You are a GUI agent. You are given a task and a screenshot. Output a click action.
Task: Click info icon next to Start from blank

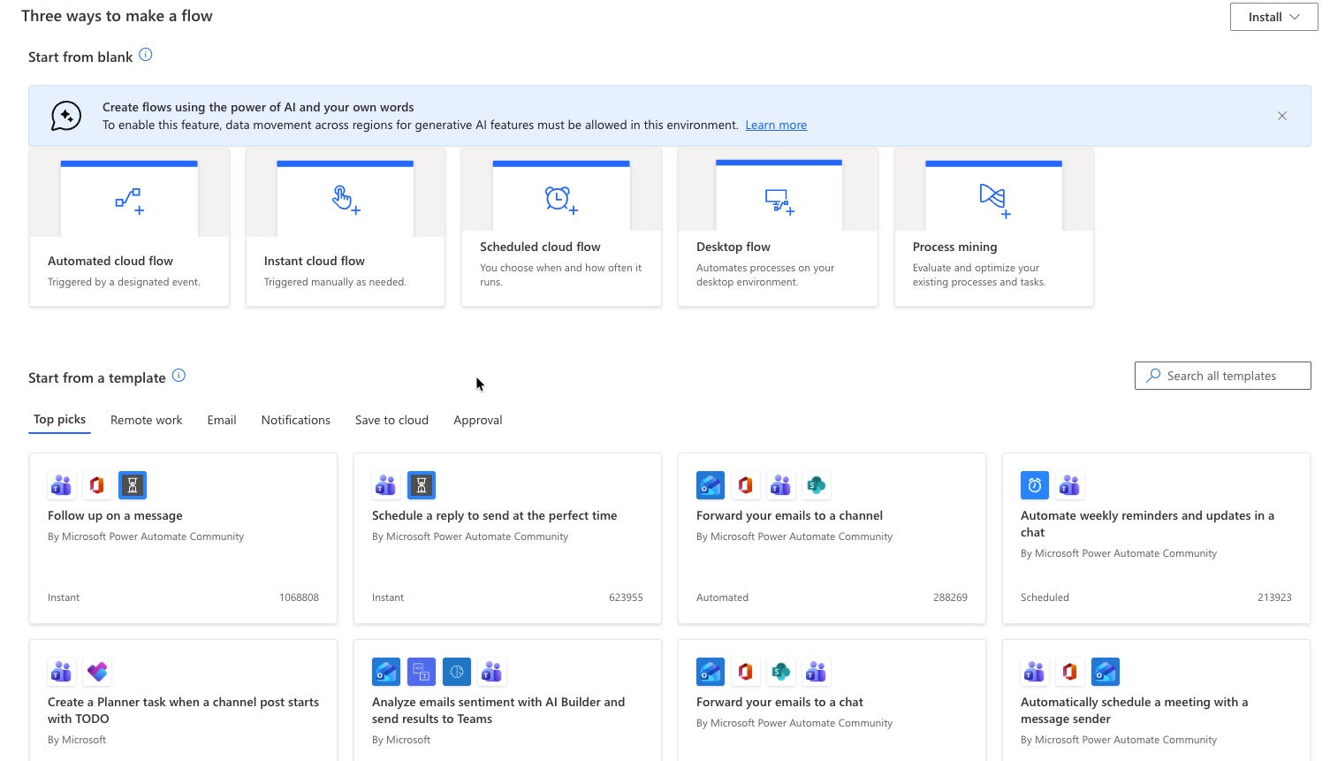146,55
